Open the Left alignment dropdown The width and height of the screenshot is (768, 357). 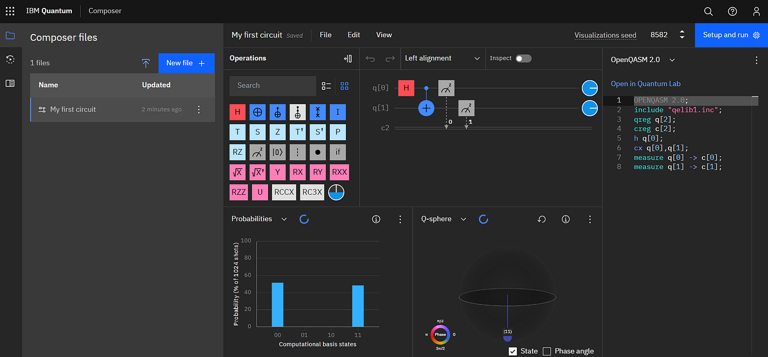[442, 58]
